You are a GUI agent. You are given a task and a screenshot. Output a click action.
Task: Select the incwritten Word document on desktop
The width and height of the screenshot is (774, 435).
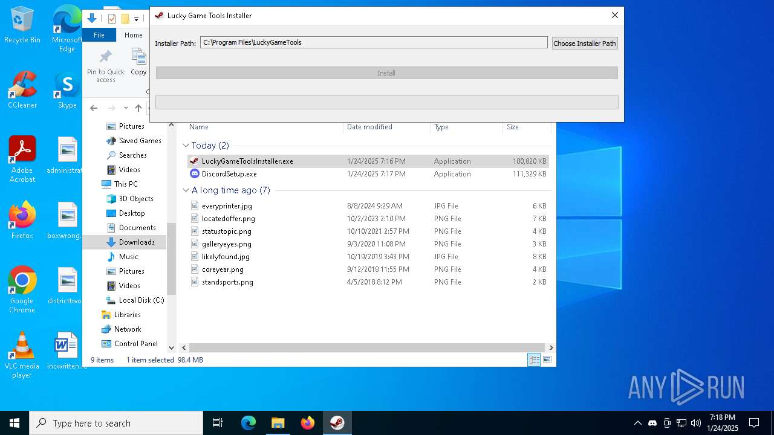point(67,351)
